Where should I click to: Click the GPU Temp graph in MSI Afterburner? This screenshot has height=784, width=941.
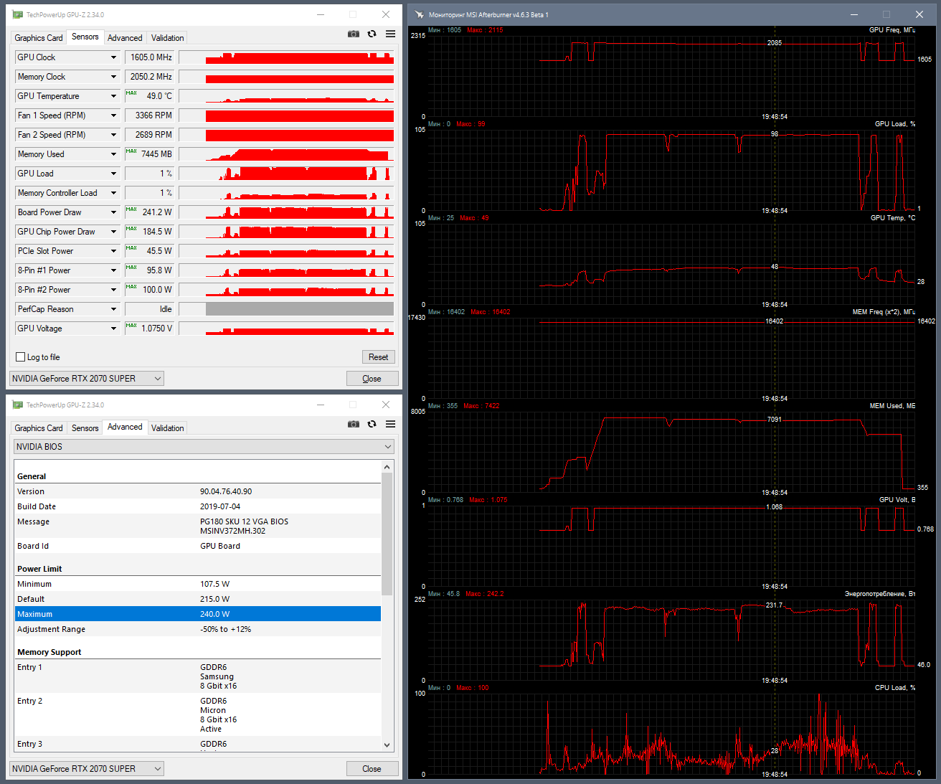click(x=671, y=263)
